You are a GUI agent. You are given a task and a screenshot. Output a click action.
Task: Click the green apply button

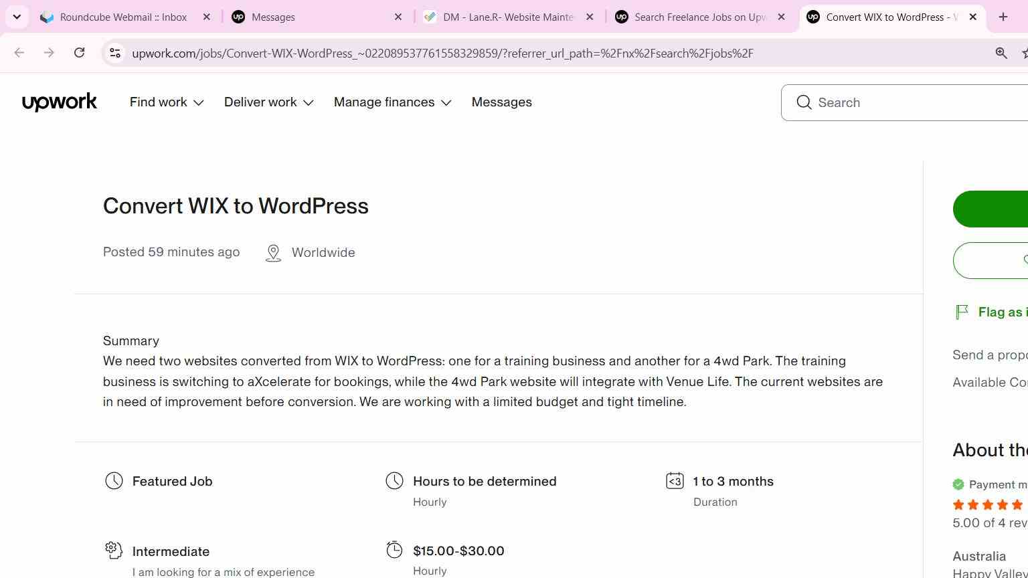[x=991, y=209]
